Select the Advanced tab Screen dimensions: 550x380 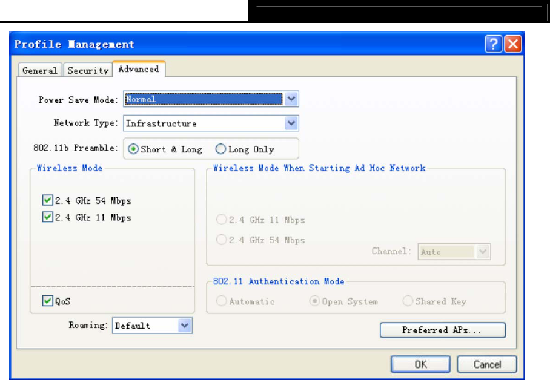(x=139, y=69)
